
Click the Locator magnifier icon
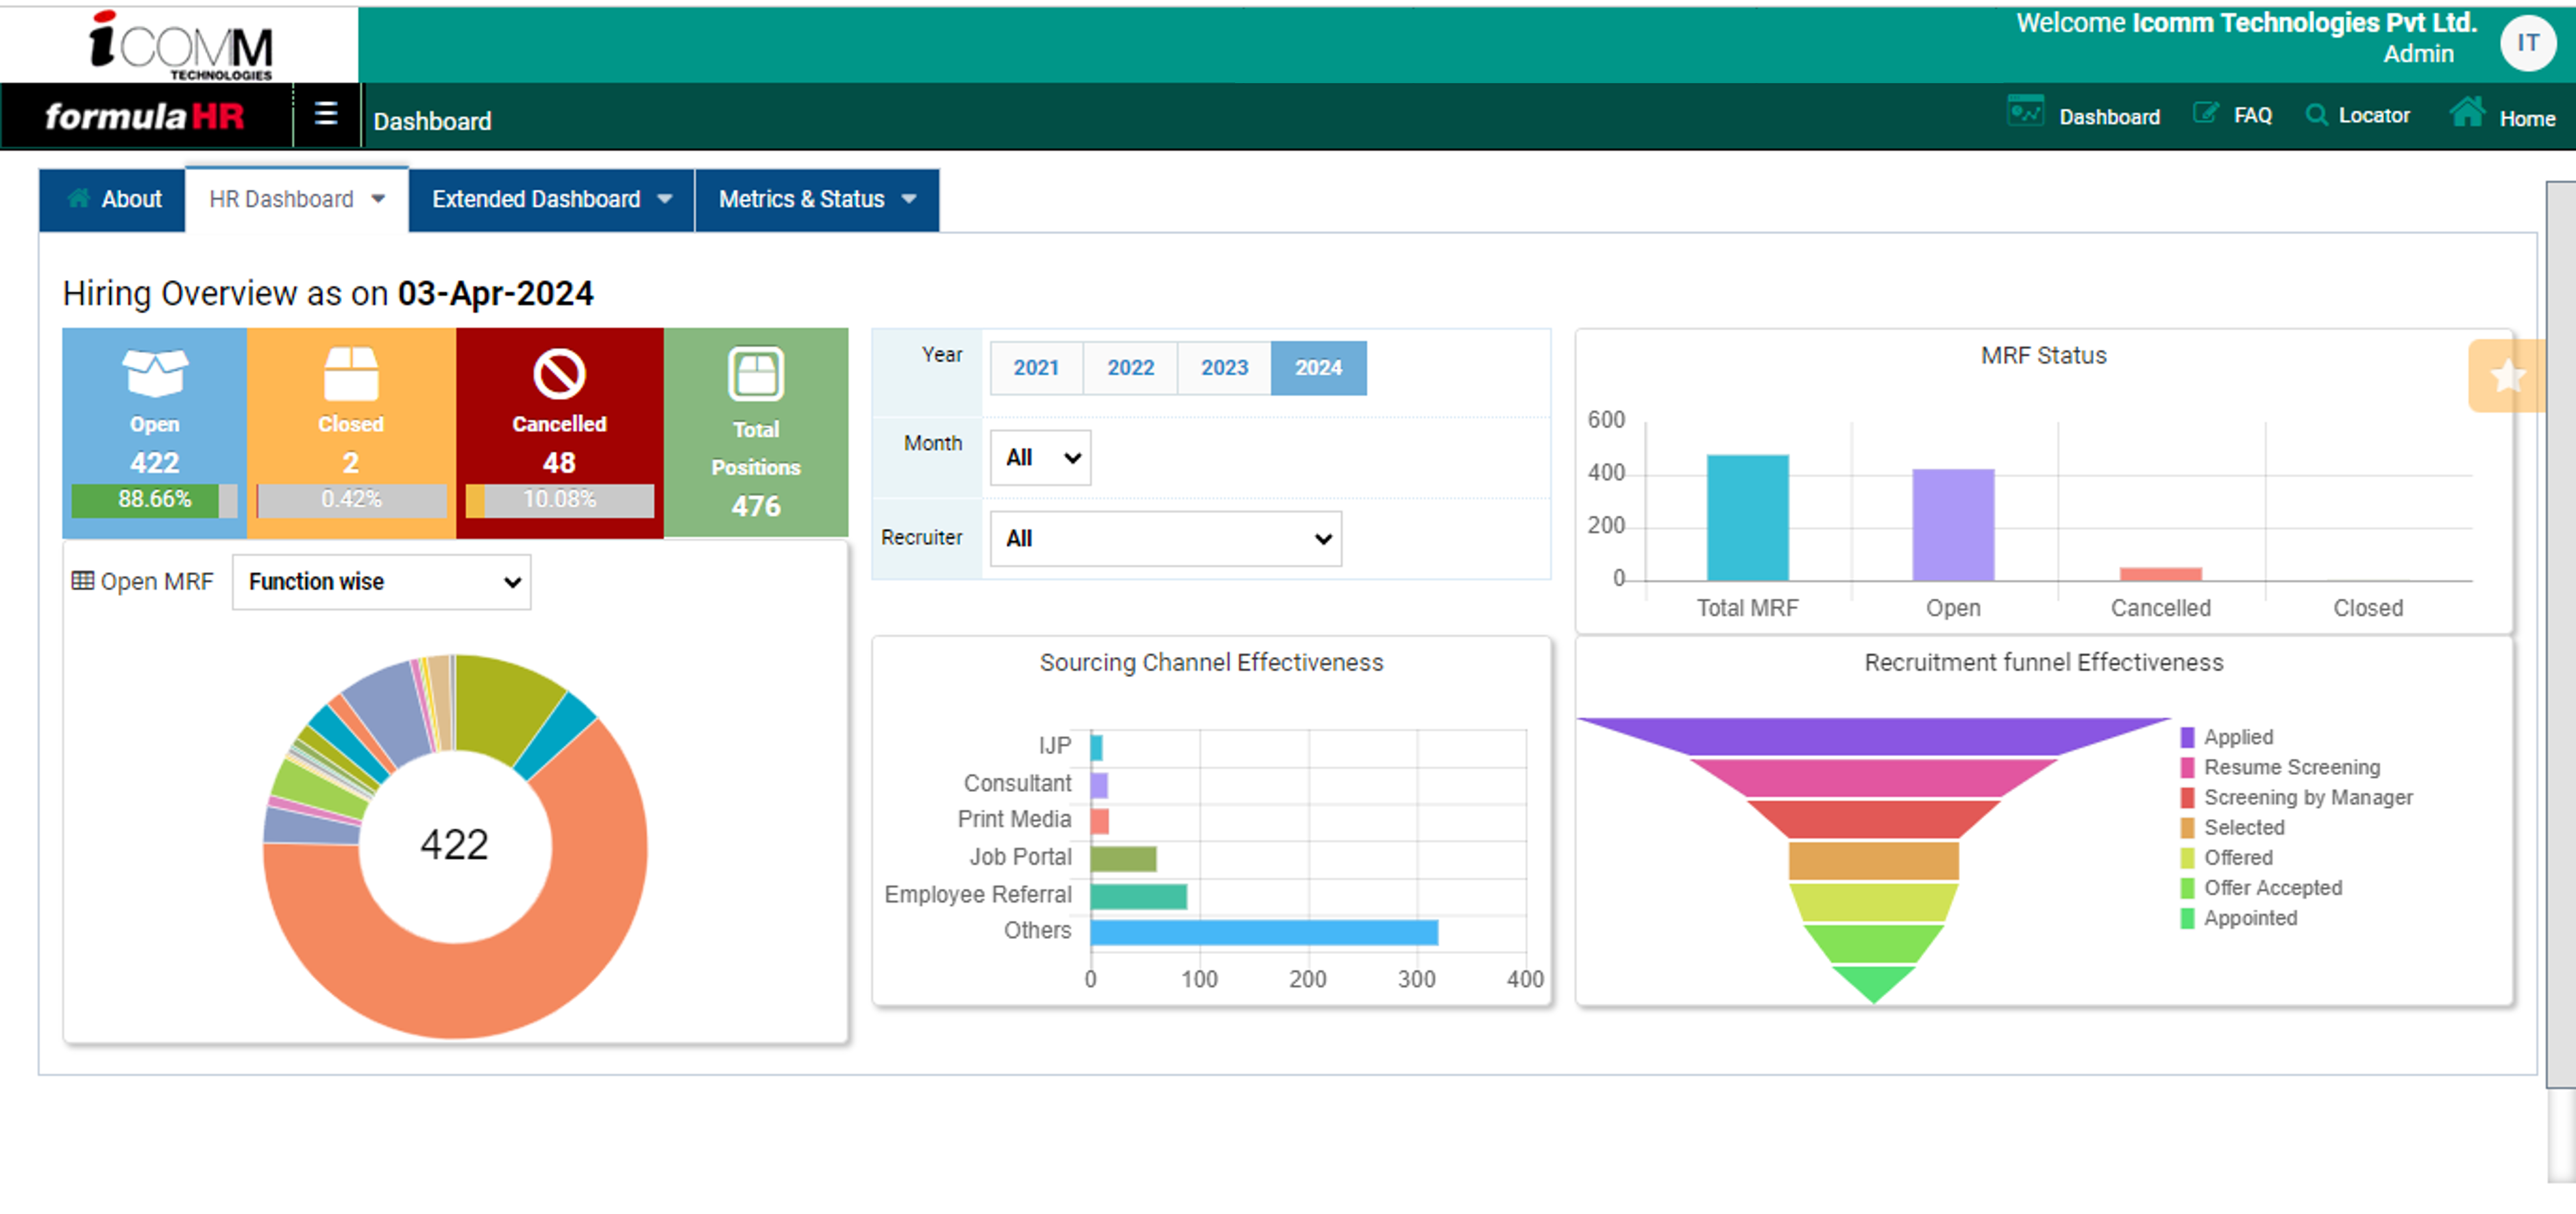[2316, 115]
